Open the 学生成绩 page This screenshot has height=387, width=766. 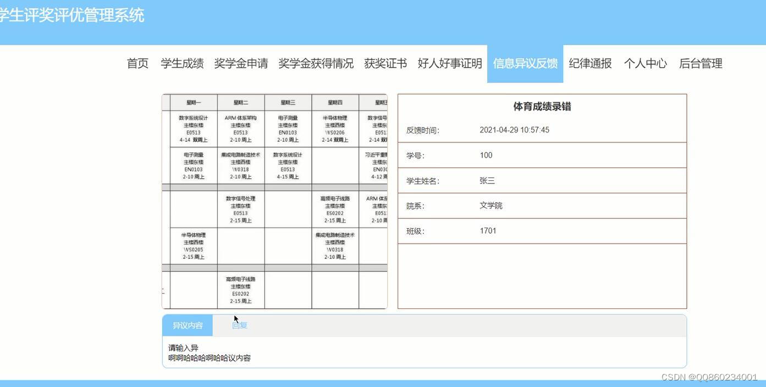[183, 63]
